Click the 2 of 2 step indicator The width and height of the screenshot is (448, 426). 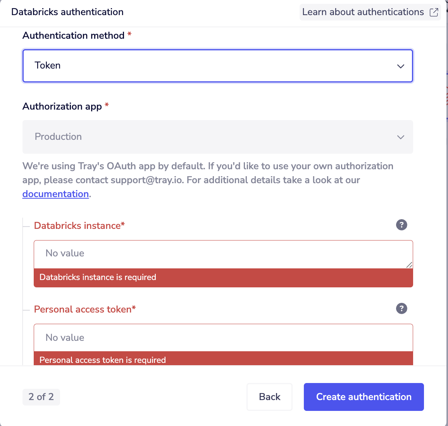click(x=41, y=397)
